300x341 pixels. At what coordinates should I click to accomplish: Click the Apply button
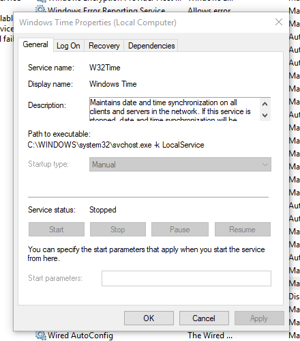259,318
